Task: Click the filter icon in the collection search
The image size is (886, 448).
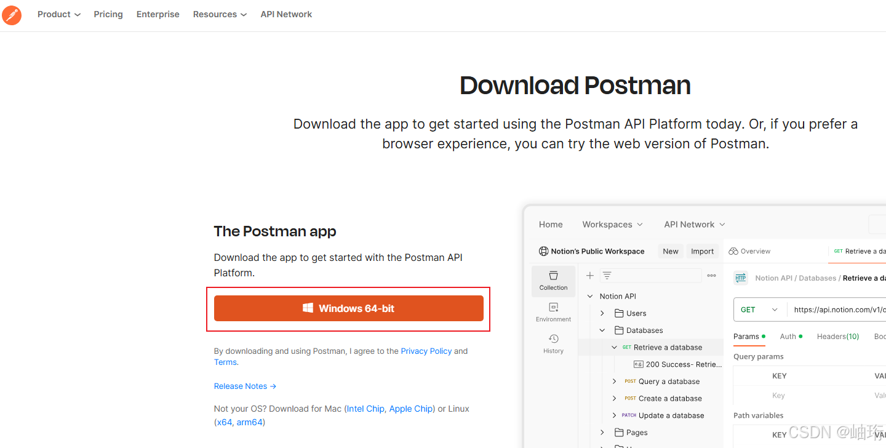Action: (607, 276)
